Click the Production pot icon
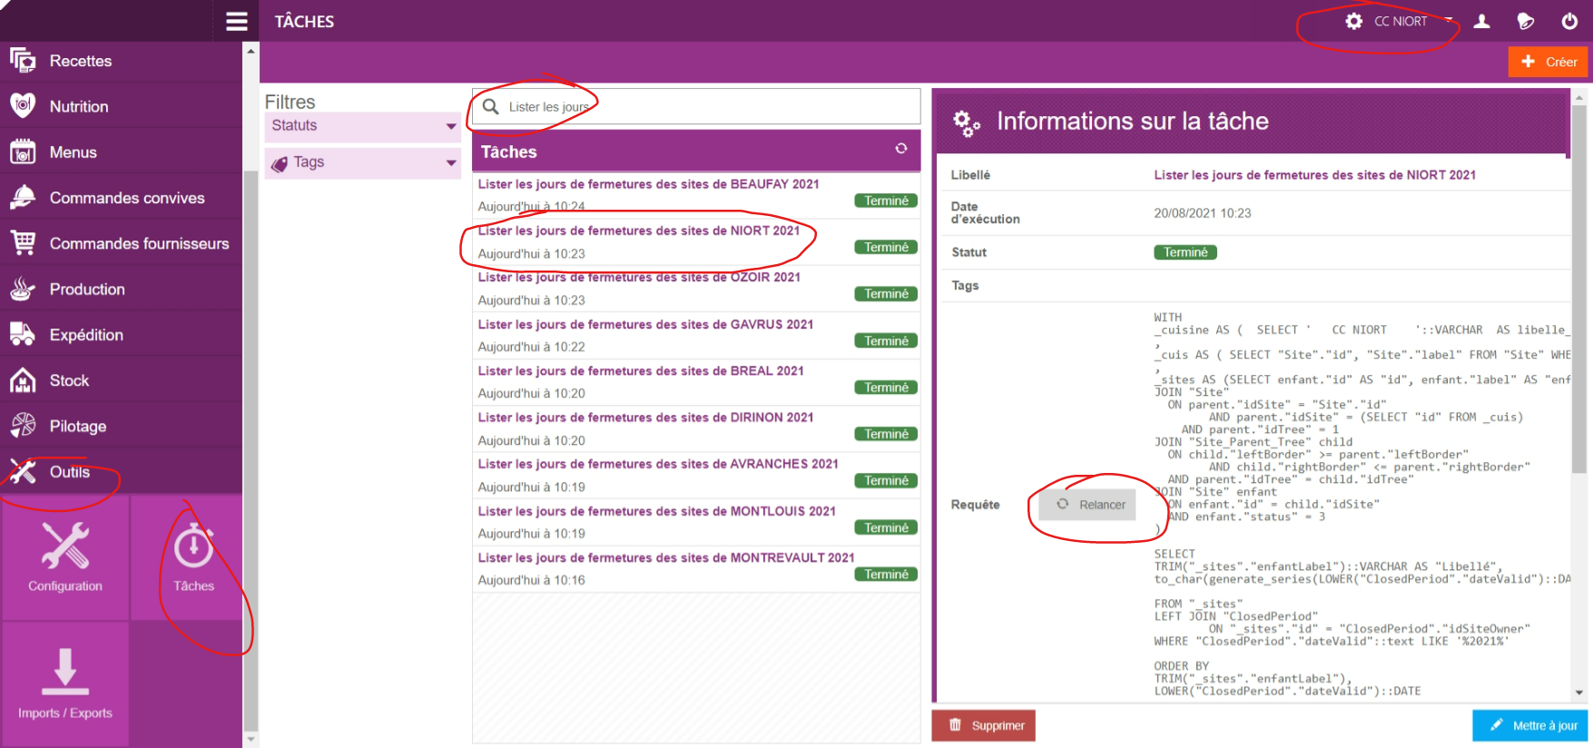Screen dimensions: 1593x748 pos(23,289)
